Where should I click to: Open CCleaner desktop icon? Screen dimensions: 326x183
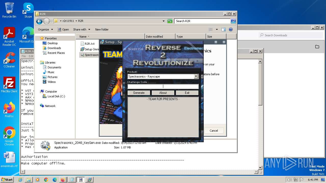pyautogui.click(x=9, y=60)
